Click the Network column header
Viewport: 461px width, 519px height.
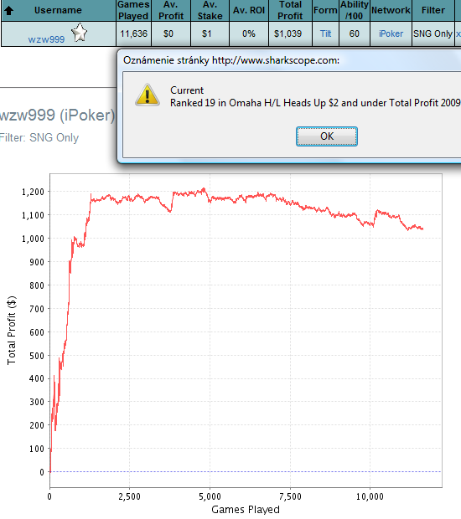391,10
